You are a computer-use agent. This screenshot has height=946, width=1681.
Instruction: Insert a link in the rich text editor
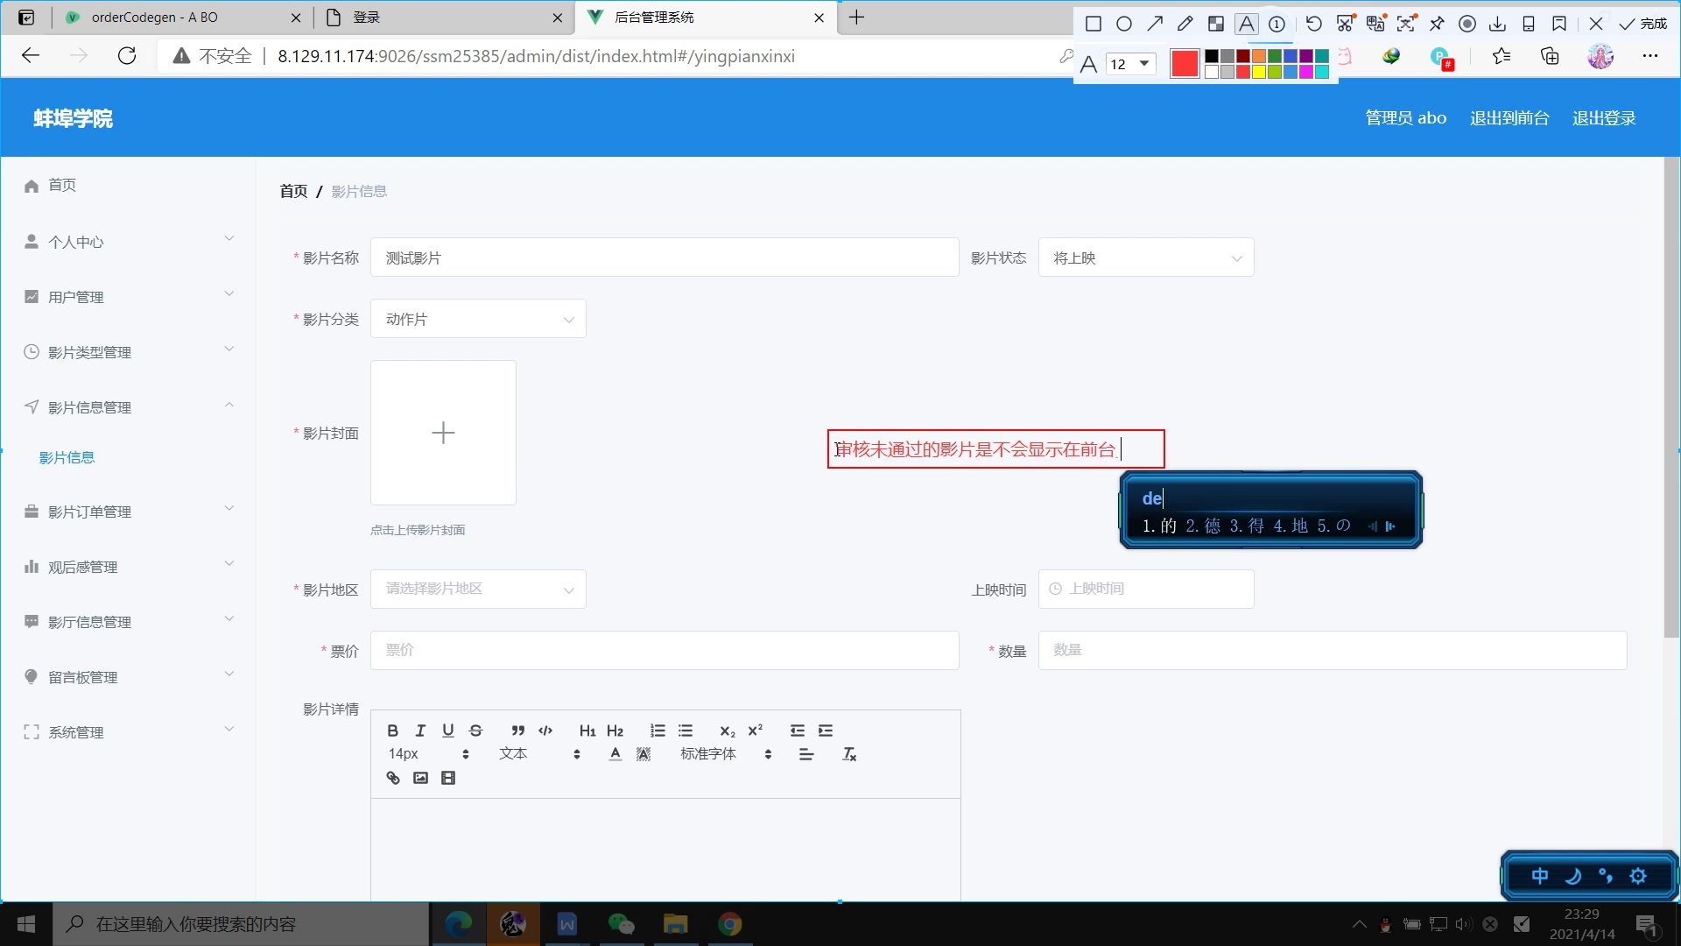pos(393,778)
